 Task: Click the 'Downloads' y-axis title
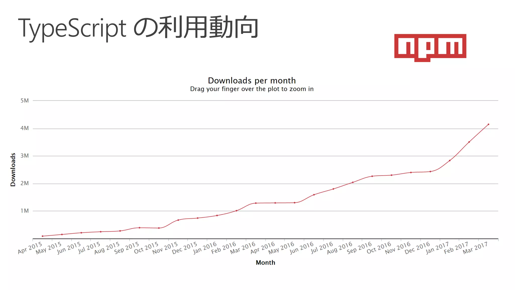point(13,170)
